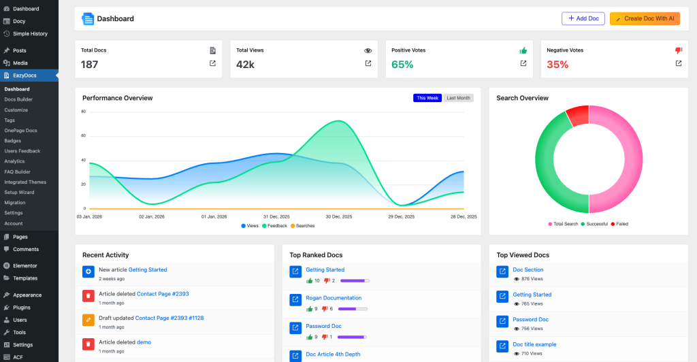Switch the chart to This Week

coord(427,98)
